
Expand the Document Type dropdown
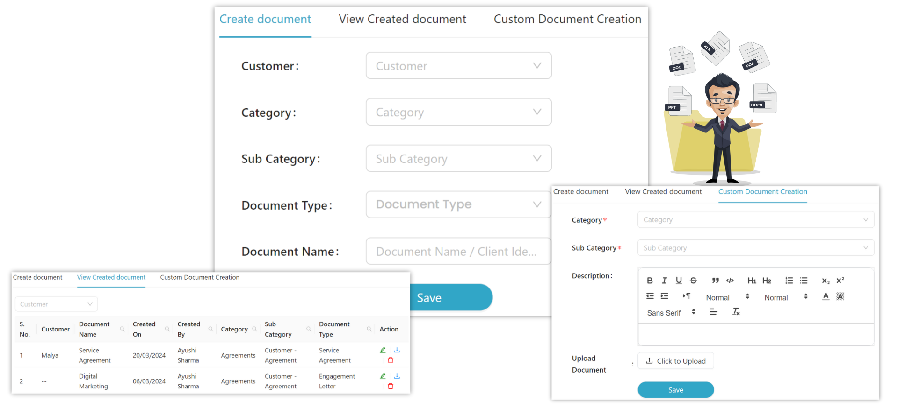459,204
